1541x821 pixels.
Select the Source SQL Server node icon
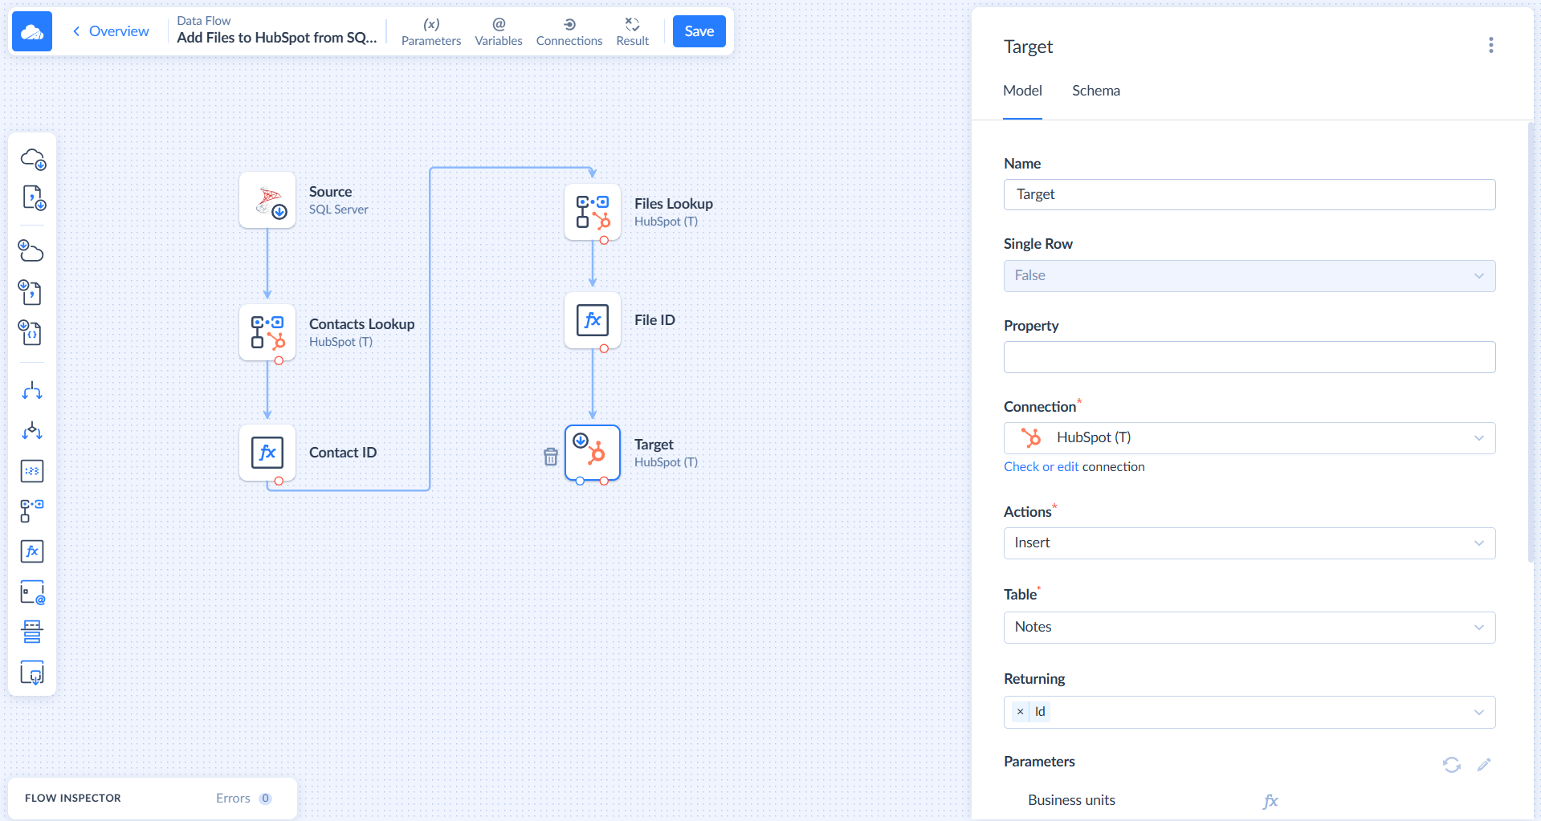(267, 200)
